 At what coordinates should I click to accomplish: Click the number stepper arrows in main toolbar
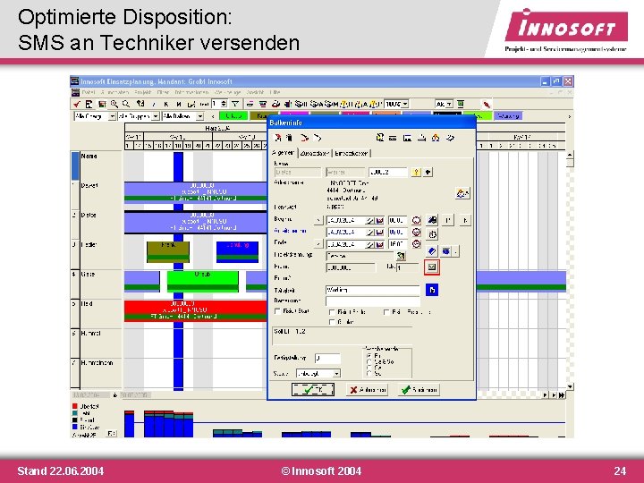point(224,104)
